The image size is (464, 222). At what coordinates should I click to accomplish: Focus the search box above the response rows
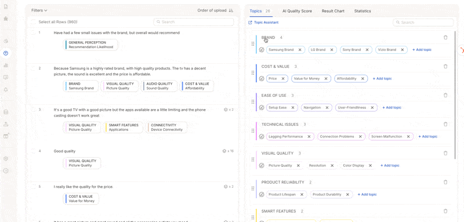click(194, 22)
